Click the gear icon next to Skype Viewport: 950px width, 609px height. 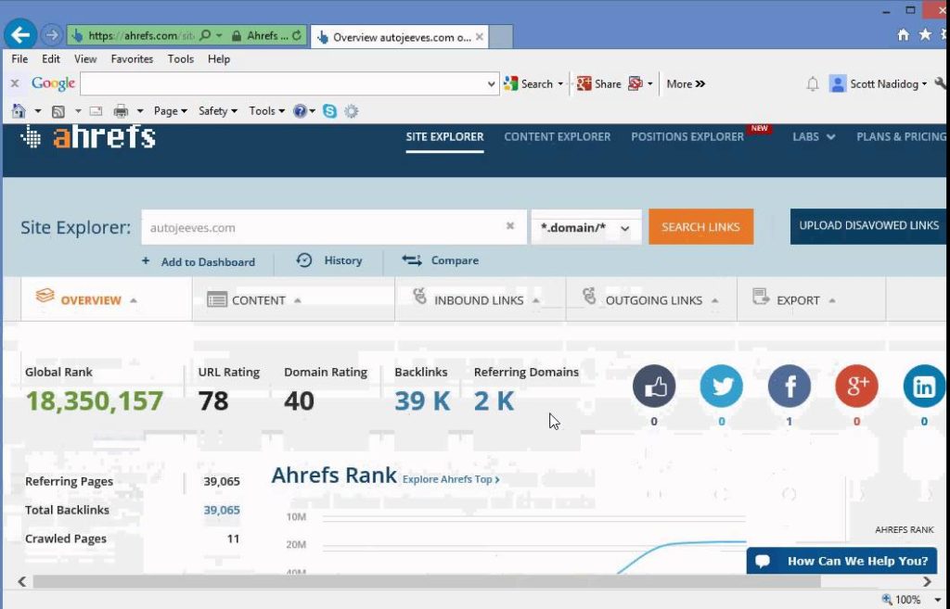point(352,111)
